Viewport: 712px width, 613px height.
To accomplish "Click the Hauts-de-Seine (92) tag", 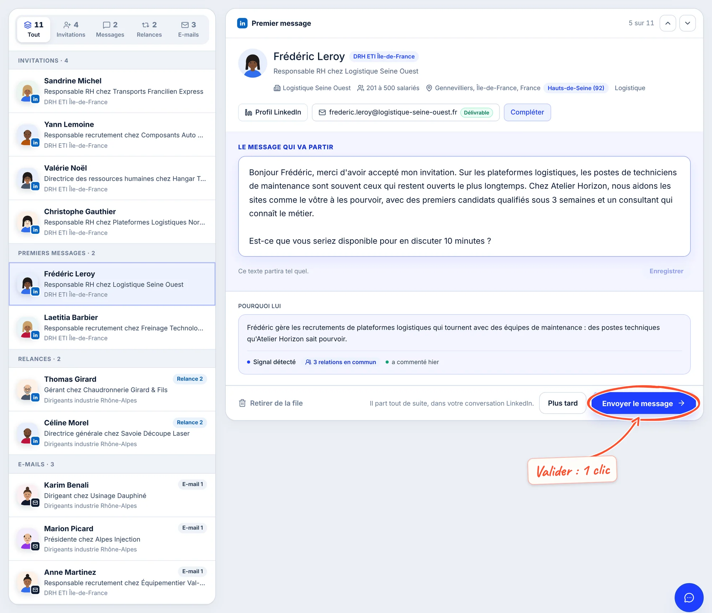I will [576, 88].
